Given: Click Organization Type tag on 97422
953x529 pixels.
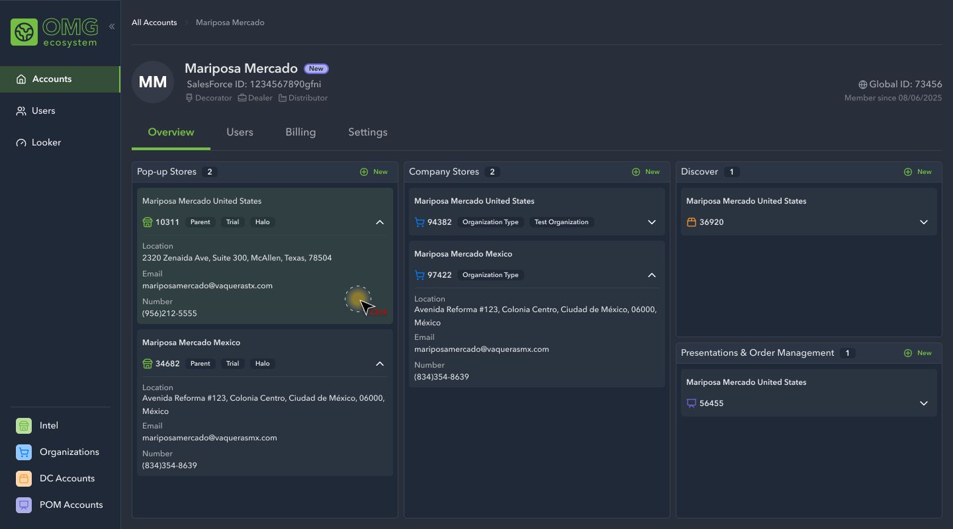Looking at the screenshot, I should pos(490,275).
